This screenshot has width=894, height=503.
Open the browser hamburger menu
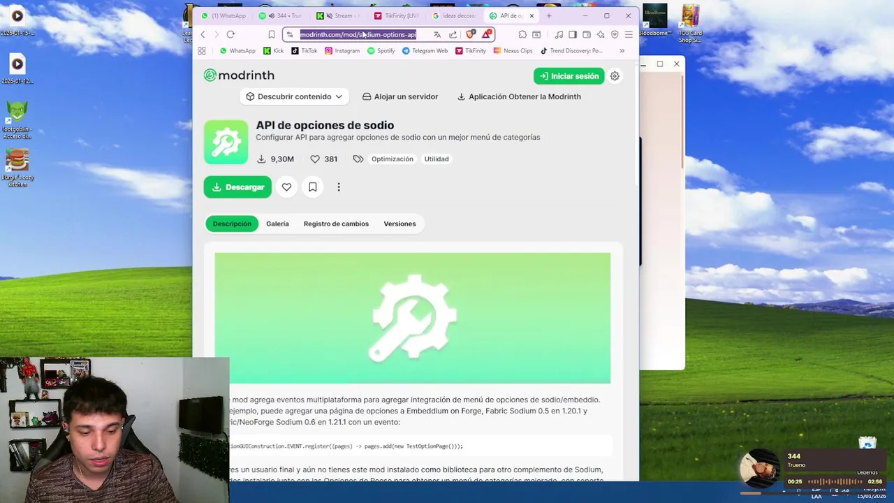629,34
